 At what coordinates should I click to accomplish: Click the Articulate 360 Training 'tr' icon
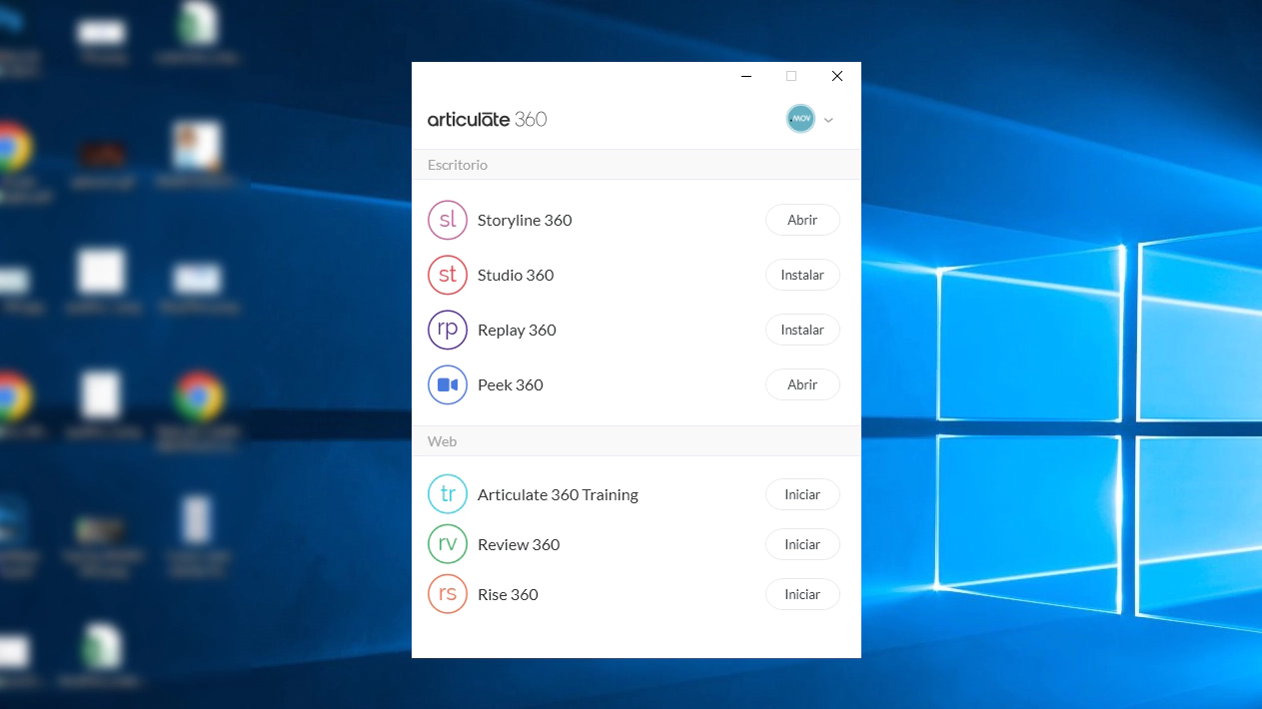pyautogui.click(x=448, y=494)
